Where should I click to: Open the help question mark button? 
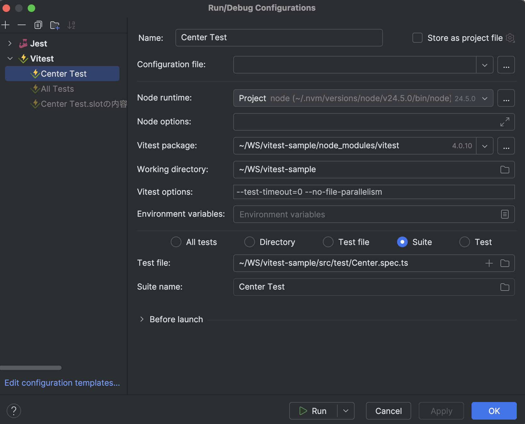coord(14,411)
